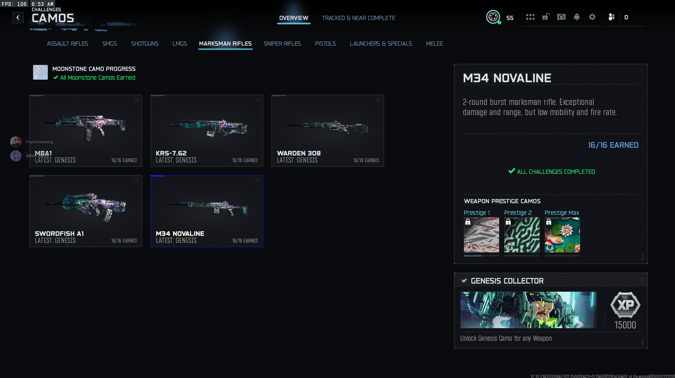The height and width of the screenshot is (378, 675).
Task: Open the SMGs category
Action: (109, 44)
